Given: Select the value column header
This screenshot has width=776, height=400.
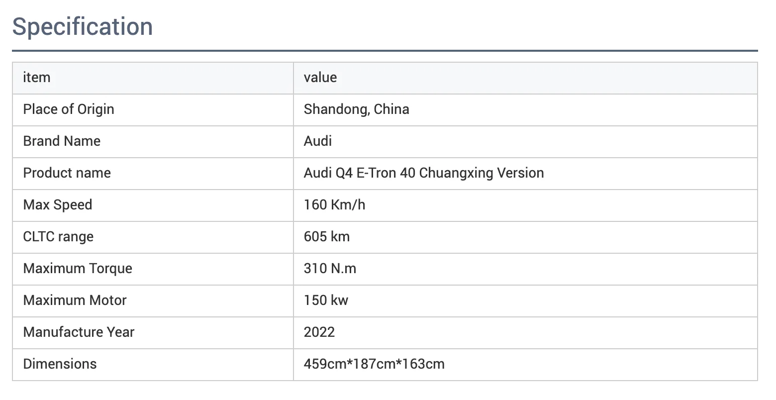Looking at the screenshot, I should point(320,78).
